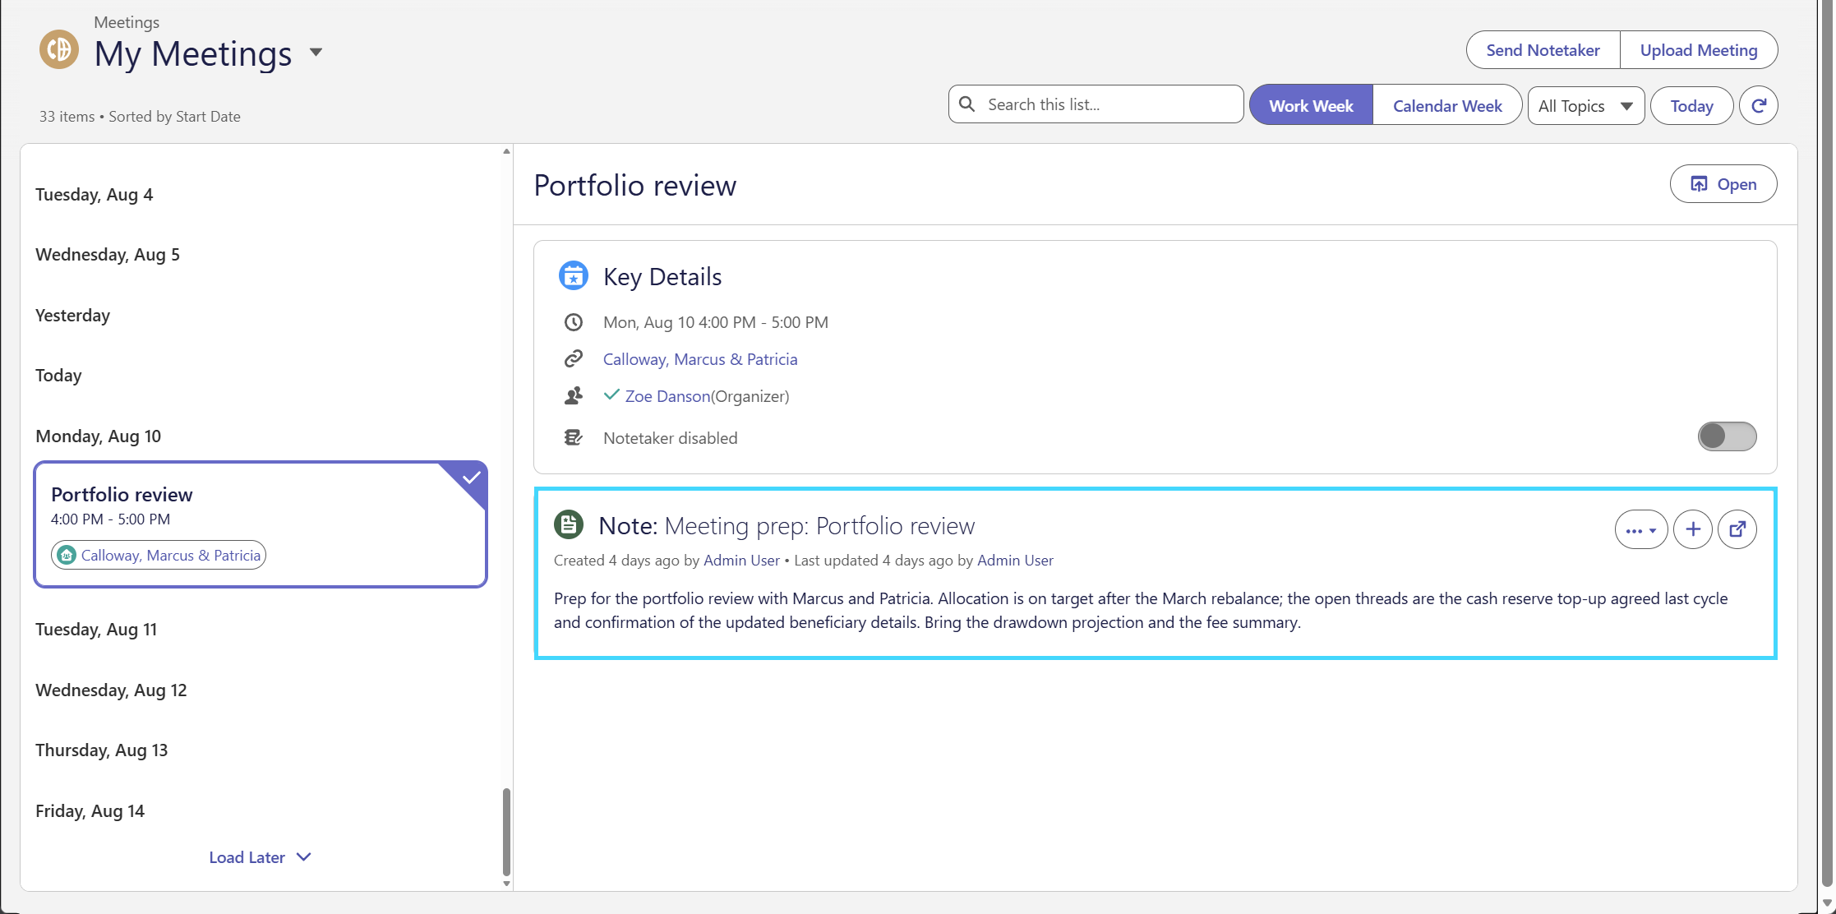The image size is (1836, 914).
Task: Click the Portfolio review detail panel title
Action: coord(635,186)
